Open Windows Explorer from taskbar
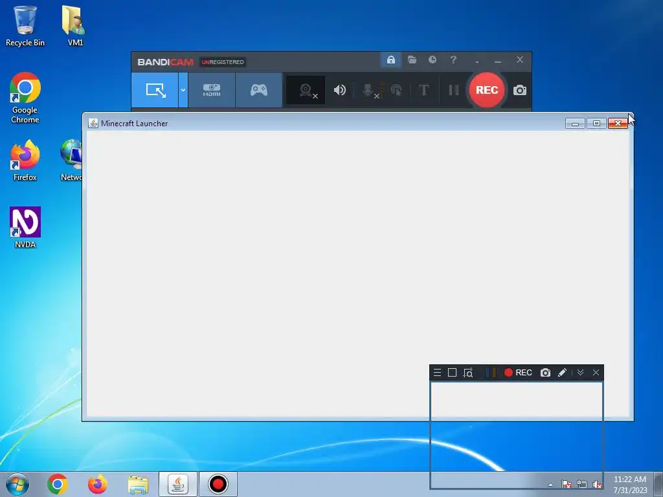 [x=138, y=484]
